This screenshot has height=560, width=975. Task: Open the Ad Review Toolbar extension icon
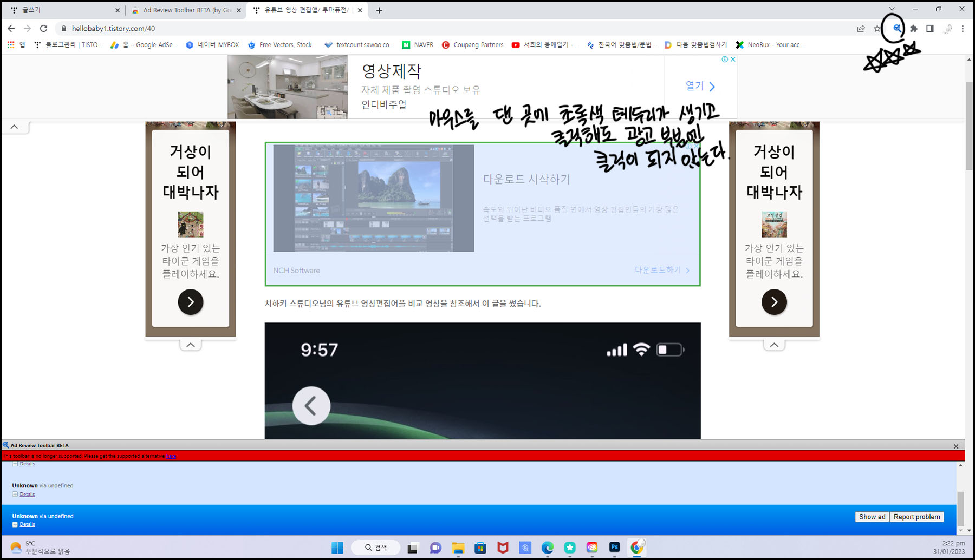tap(897, 29)
